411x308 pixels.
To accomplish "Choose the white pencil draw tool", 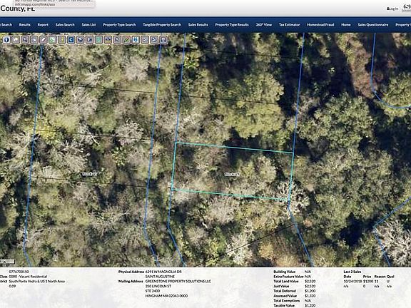I will 44,40.
